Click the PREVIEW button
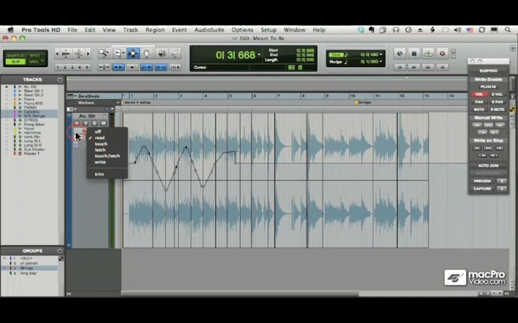The height and width of the screenshot is (323, 518). point(482,181)
